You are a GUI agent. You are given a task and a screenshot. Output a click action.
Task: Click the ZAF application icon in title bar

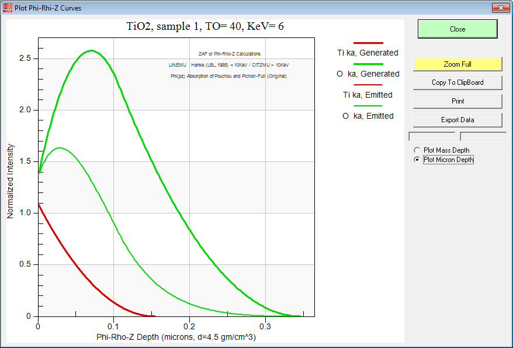tap(8, 8)
